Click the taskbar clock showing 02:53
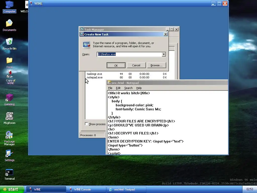 click(x=250, y=189)
